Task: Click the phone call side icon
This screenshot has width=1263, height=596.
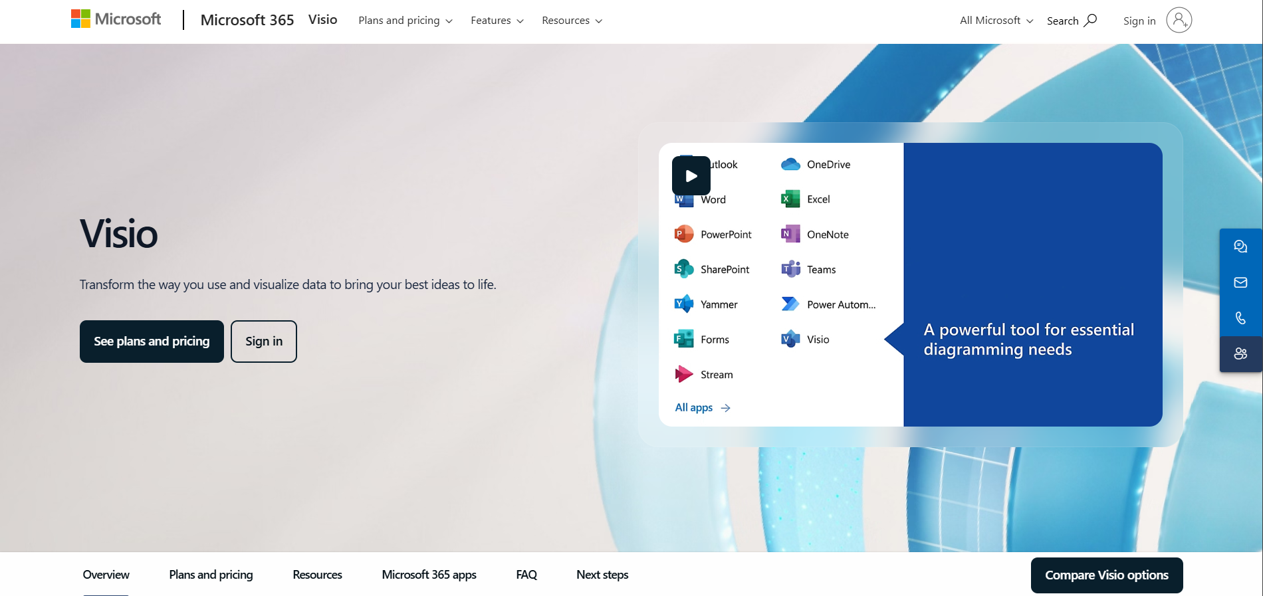Action: point(1240,318)
